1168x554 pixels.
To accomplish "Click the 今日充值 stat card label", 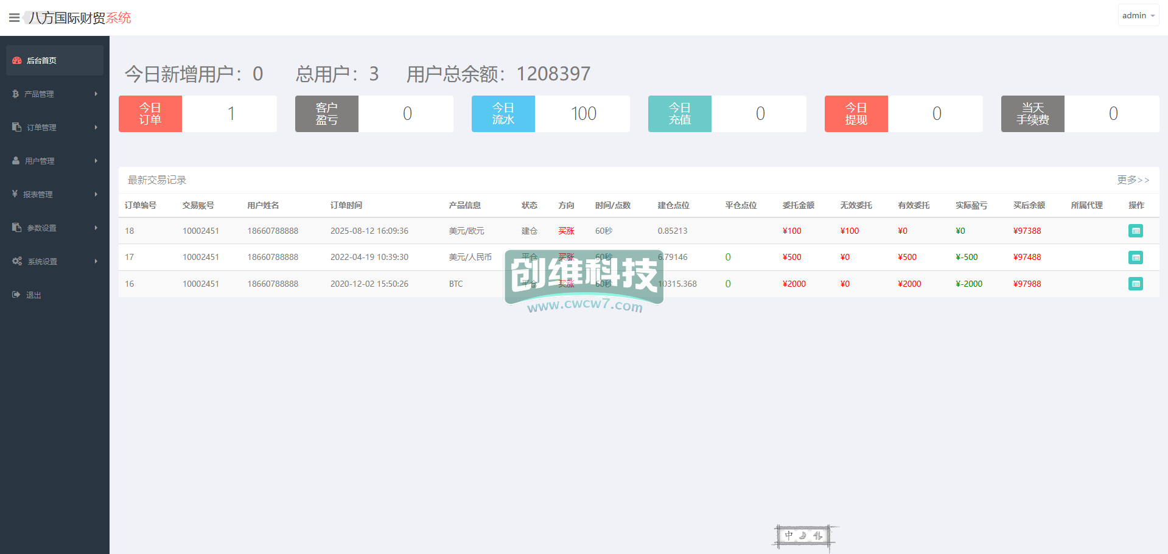I will [680, 114].
